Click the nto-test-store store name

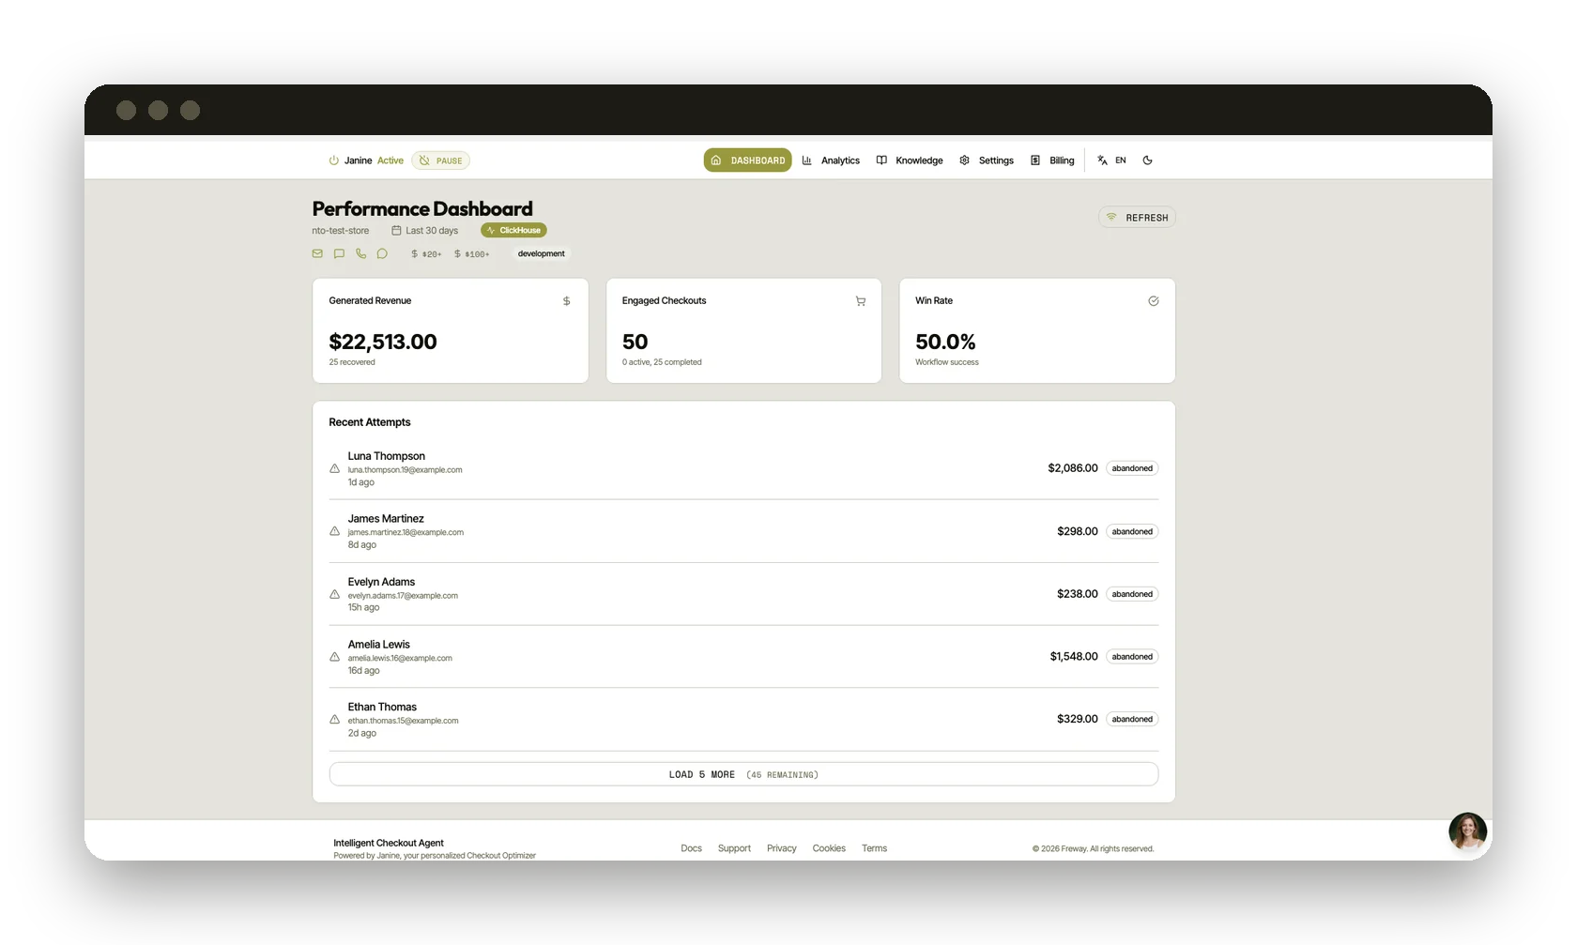340,231
